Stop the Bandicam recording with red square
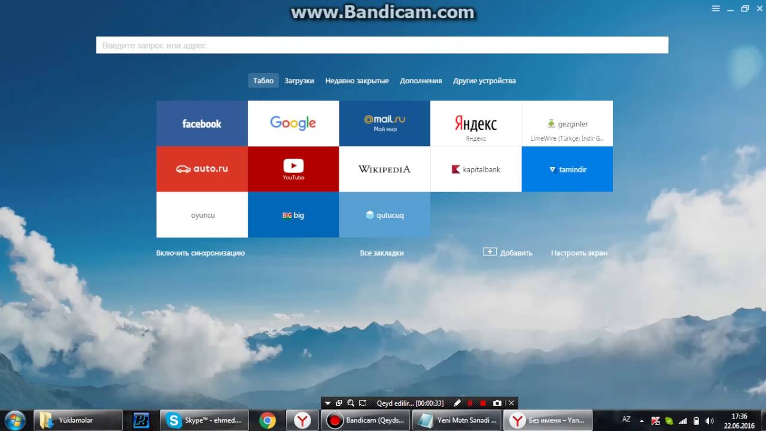The width and height of the screenshot is (766, 431). (x=483, y=403)
